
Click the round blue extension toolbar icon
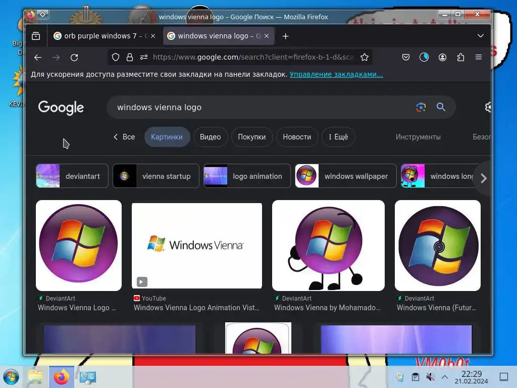[424, 58]
